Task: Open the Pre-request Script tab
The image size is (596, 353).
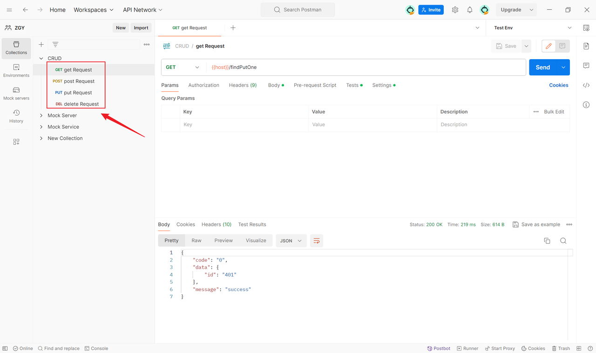Action: pyautogui.click(x=315, y=85)
